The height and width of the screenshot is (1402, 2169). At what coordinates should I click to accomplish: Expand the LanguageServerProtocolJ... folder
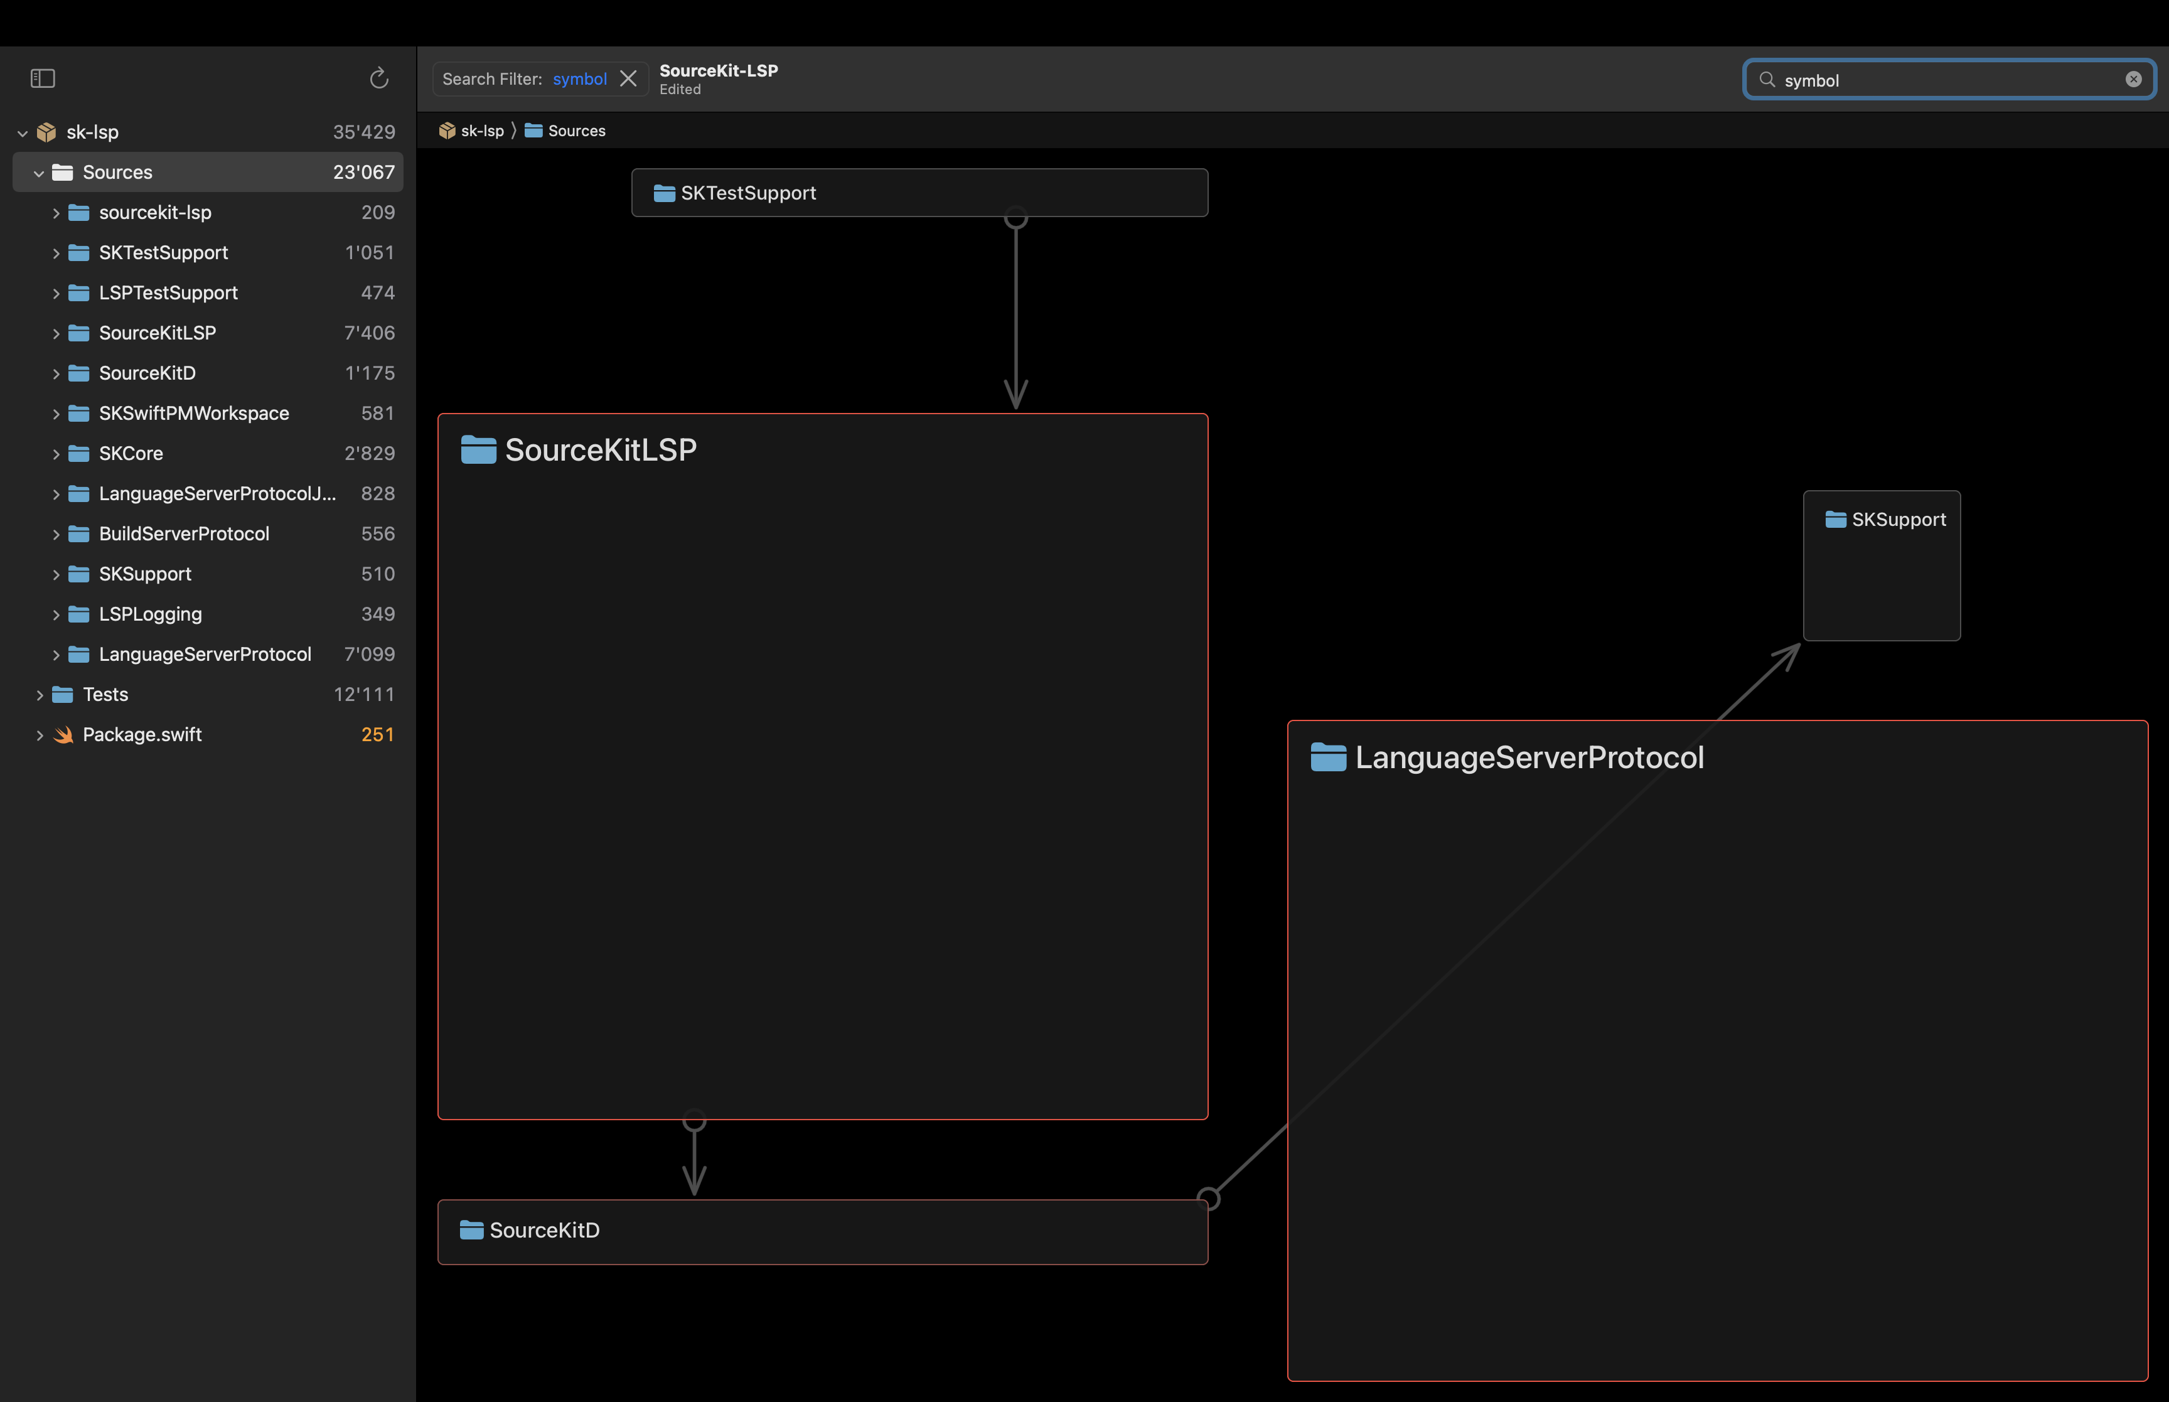pyautogui.click(x=55, y=493)
